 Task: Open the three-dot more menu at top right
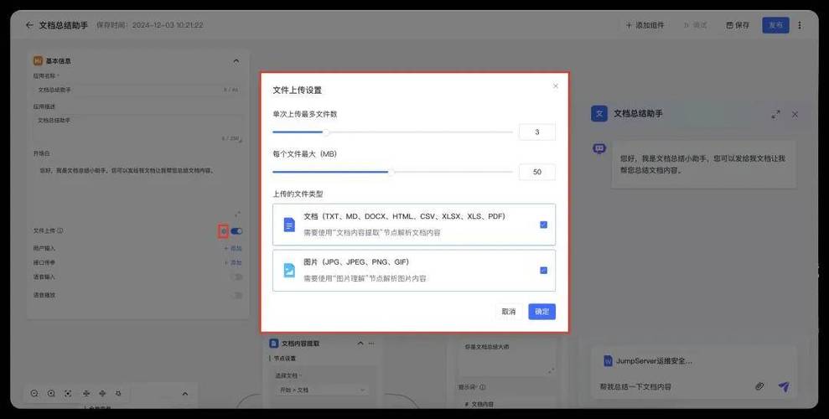[799, 25]
